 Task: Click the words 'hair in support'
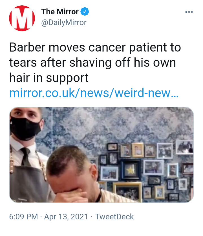point(49,78)
